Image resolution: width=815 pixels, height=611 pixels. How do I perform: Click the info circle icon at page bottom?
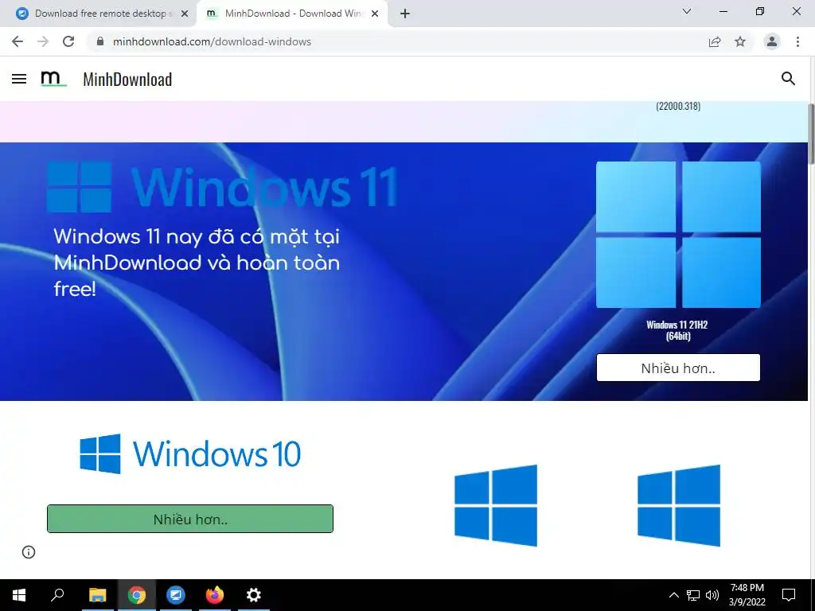point(29,552)
